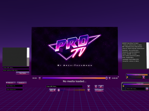Focus the 'Enter optional title here...' field

[16, 70]
